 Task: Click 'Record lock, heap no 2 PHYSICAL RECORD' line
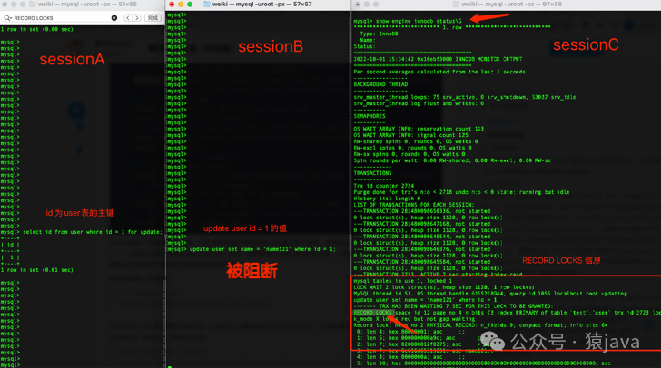click(480, 325)
